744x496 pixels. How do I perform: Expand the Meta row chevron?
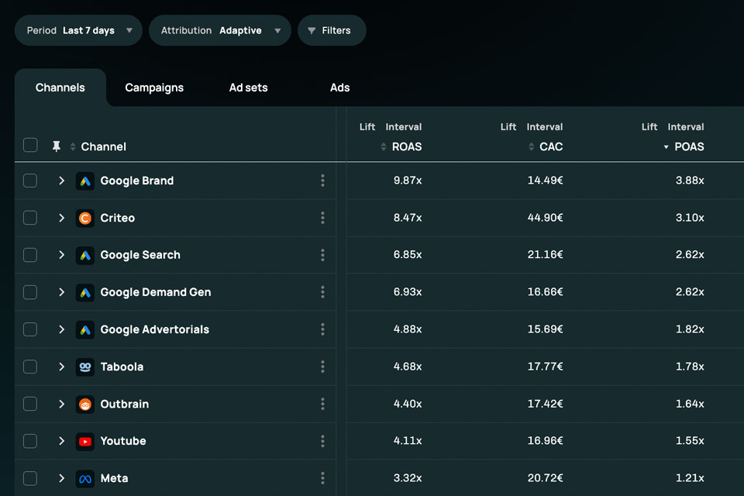click(x=61, y=478)
